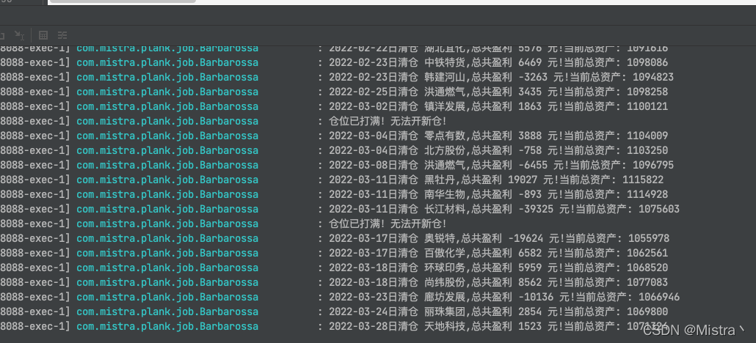The height and width of the screenshot is (343, 756).
Task: Select the 长江材料 profit -39325 log line
Action: click(340, 209)
